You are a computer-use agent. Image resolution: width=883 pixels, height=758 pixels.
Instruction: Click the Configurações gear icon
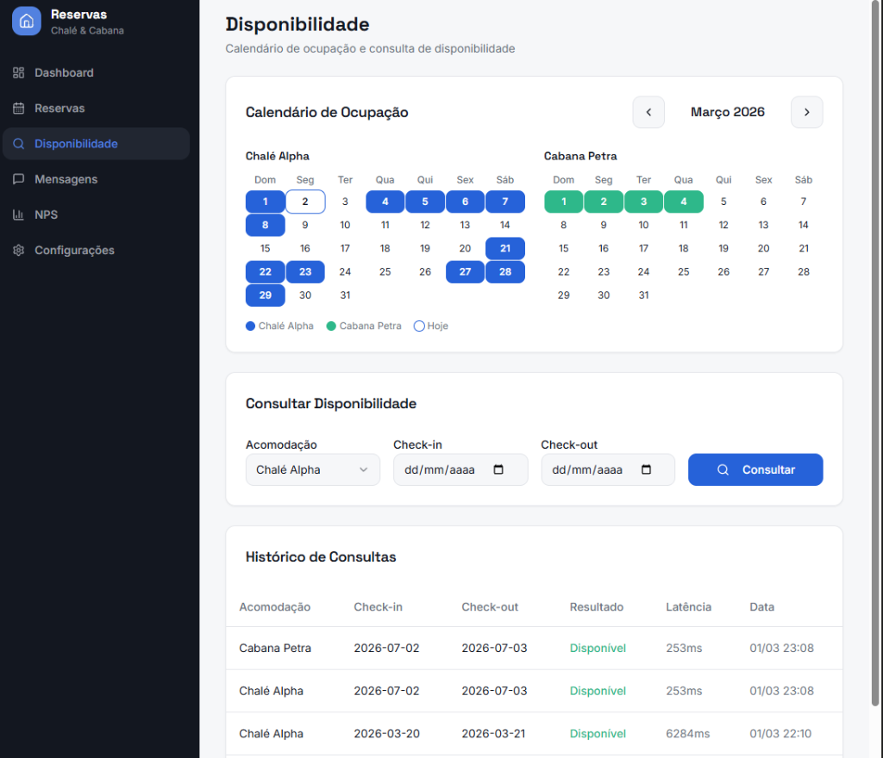[19, 251]
